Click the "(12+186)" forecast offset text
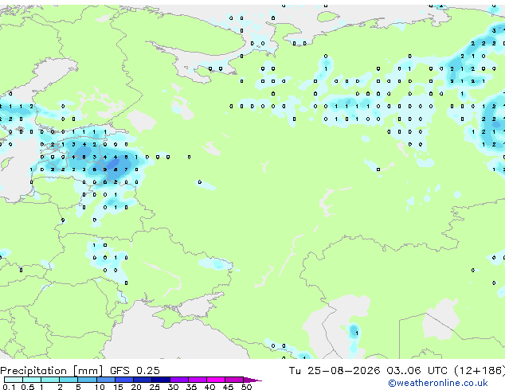505x390 pixels. pos(480,371)
